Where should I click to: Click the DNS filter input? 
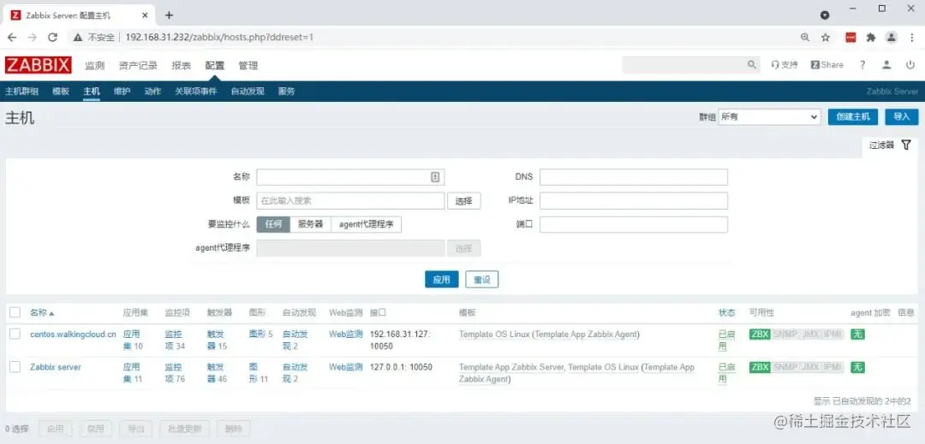click(634, 177)
